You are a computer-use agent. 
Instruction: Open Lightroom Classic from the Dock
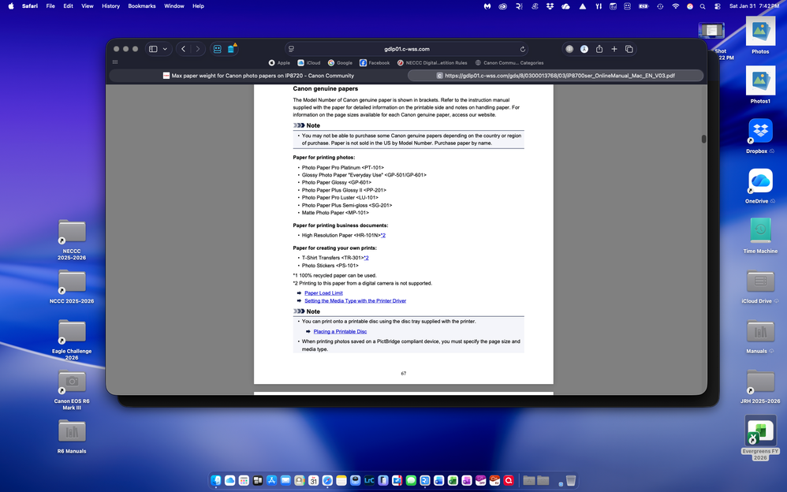click(x=369, y=480)
